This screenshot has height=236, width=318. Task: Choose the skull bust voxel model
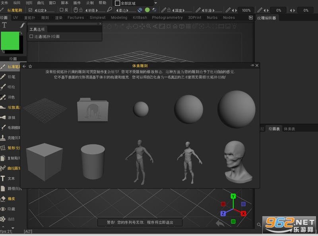[238, 161]
